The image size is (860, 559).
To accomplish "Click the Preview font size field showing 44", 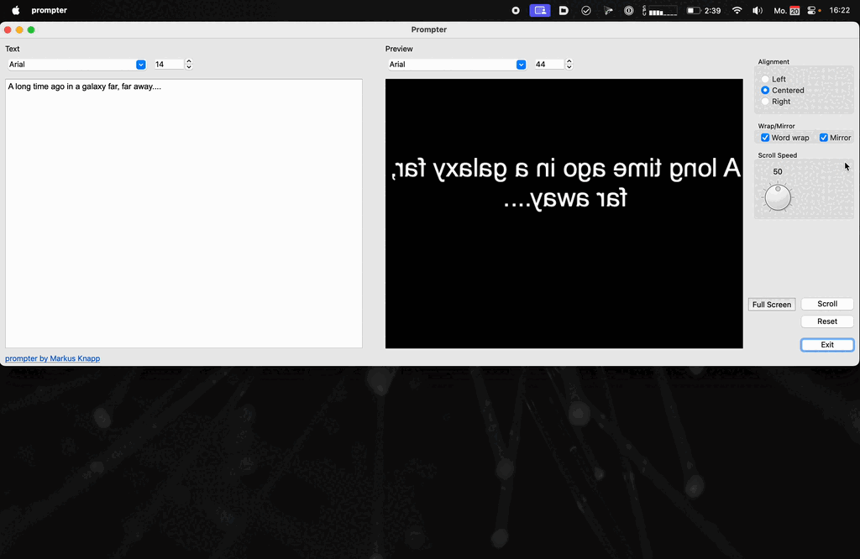I will (x=548, y=65).
